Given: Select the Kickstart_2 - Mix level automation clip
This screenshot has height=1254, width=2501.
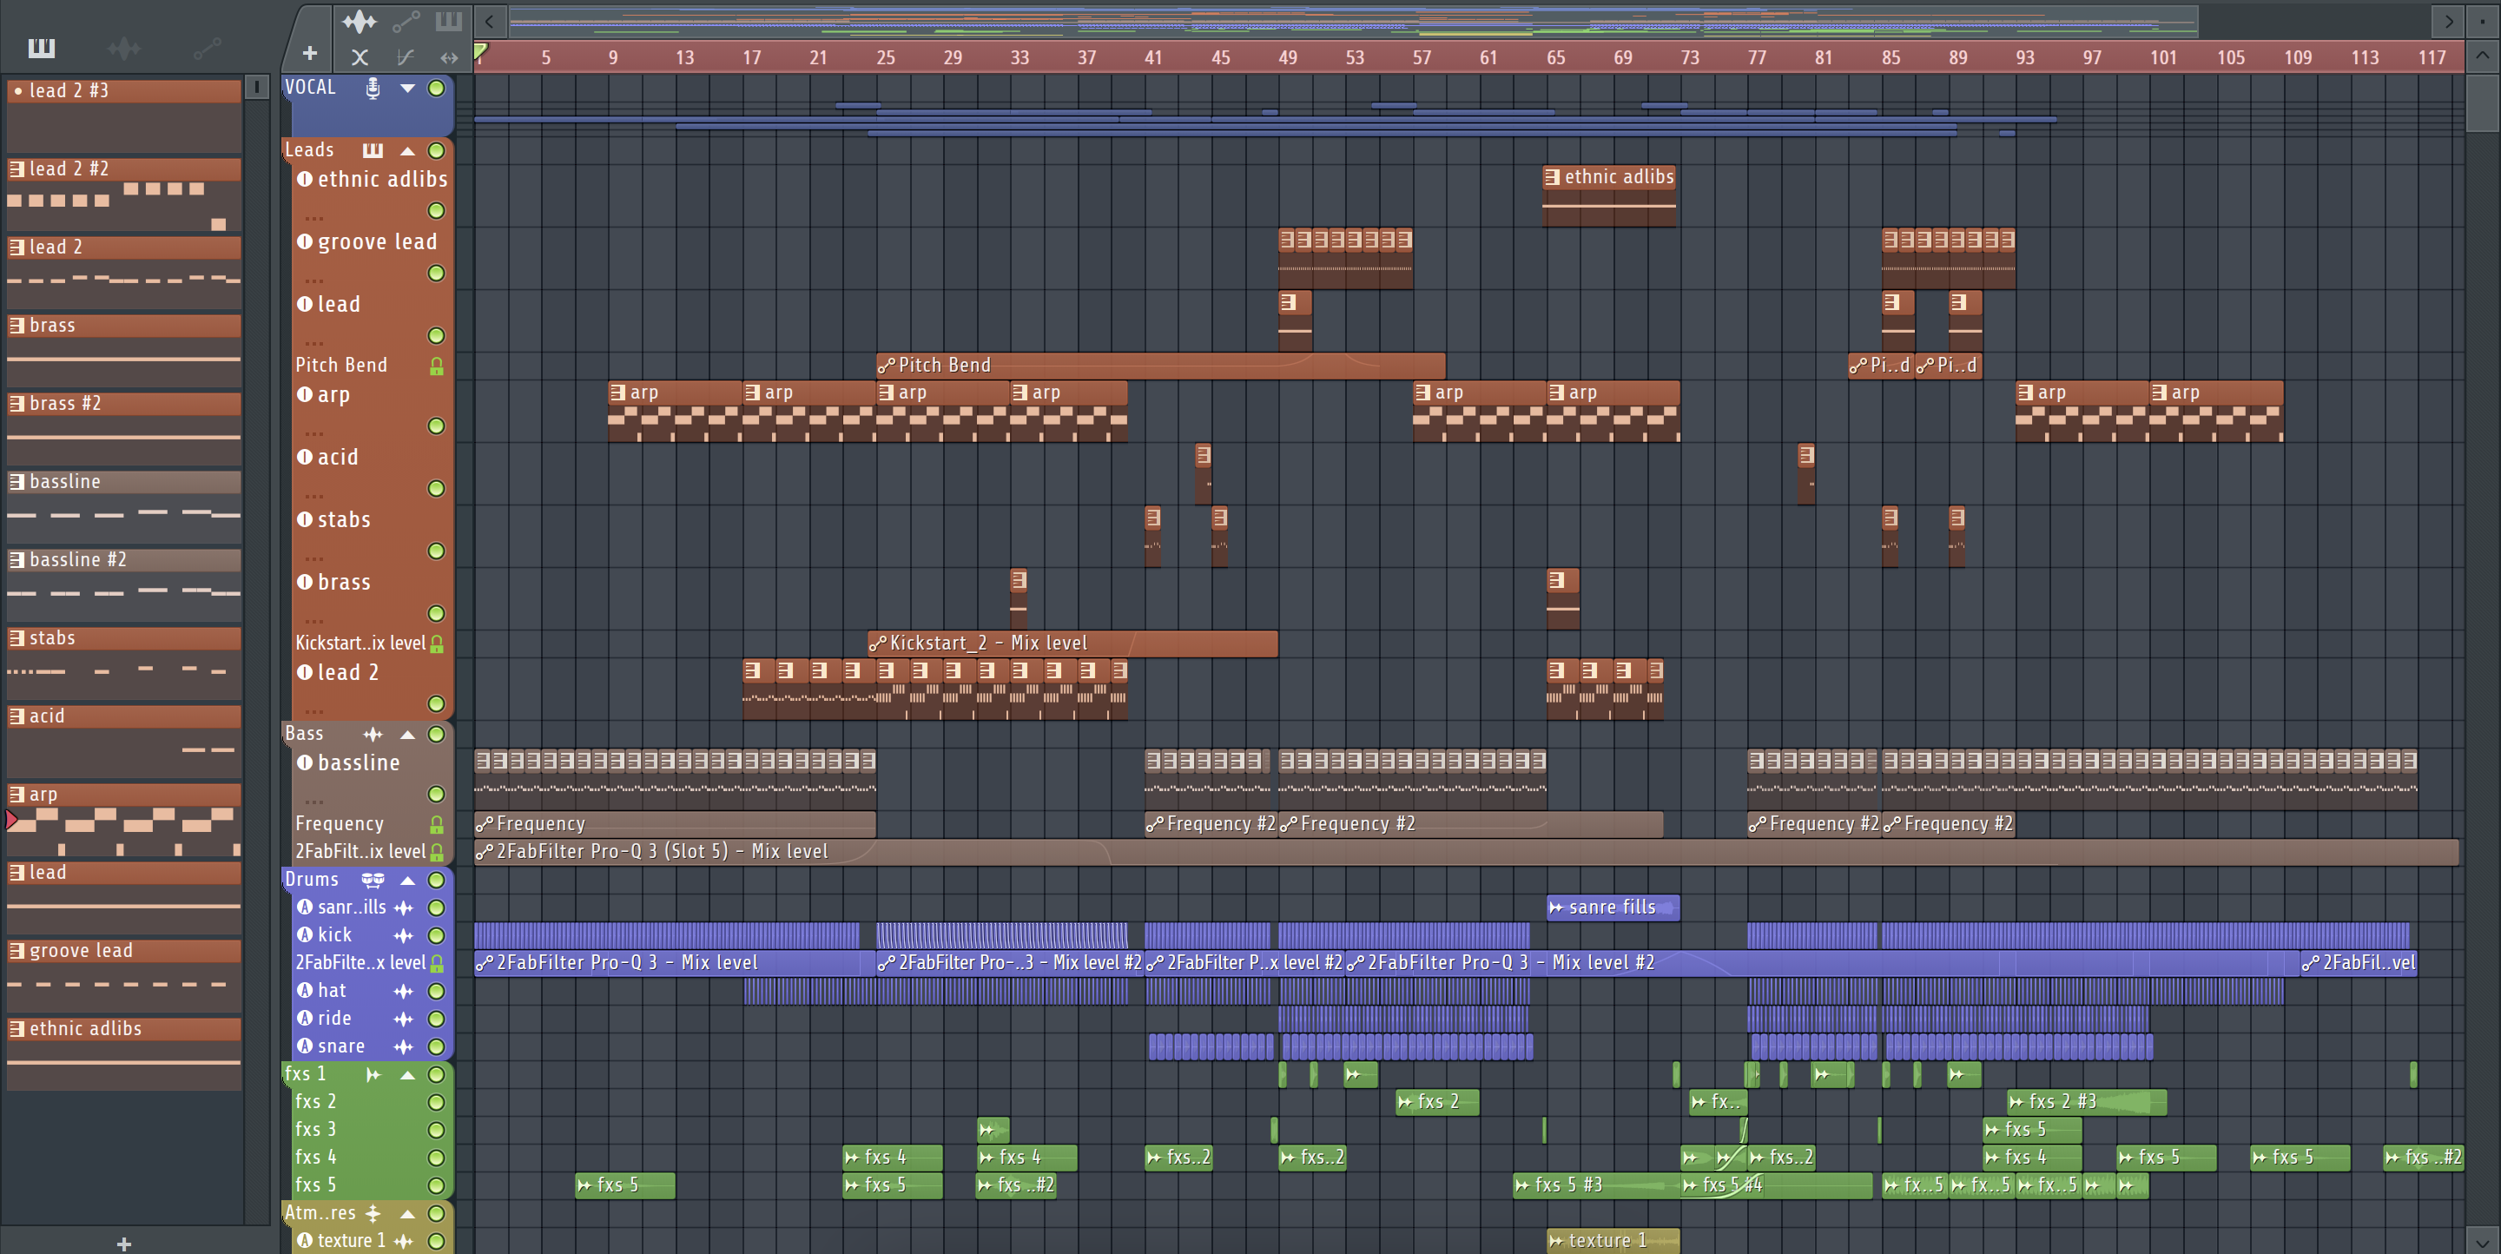Looking at the screenshot, I should [x=1072, y=643].
